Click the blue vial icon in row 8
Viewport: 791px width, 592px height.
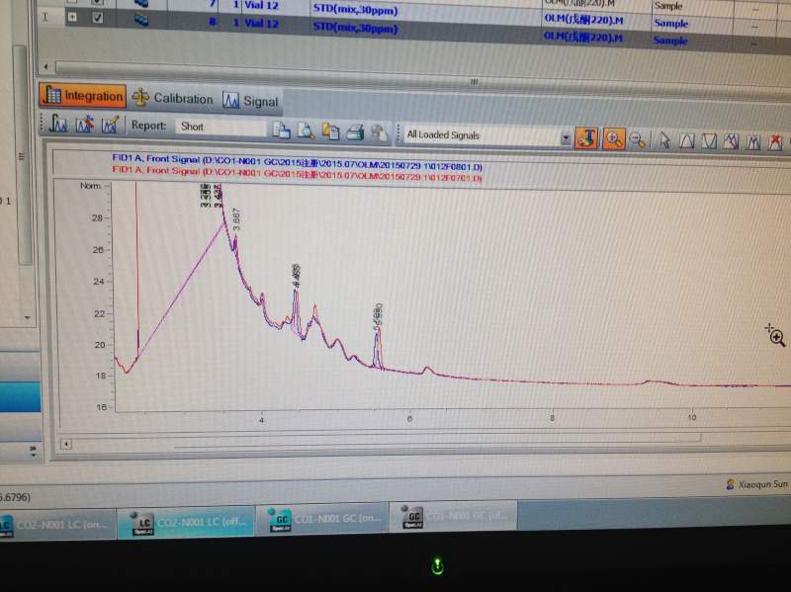pyautogui.click(x=141, y=20)
